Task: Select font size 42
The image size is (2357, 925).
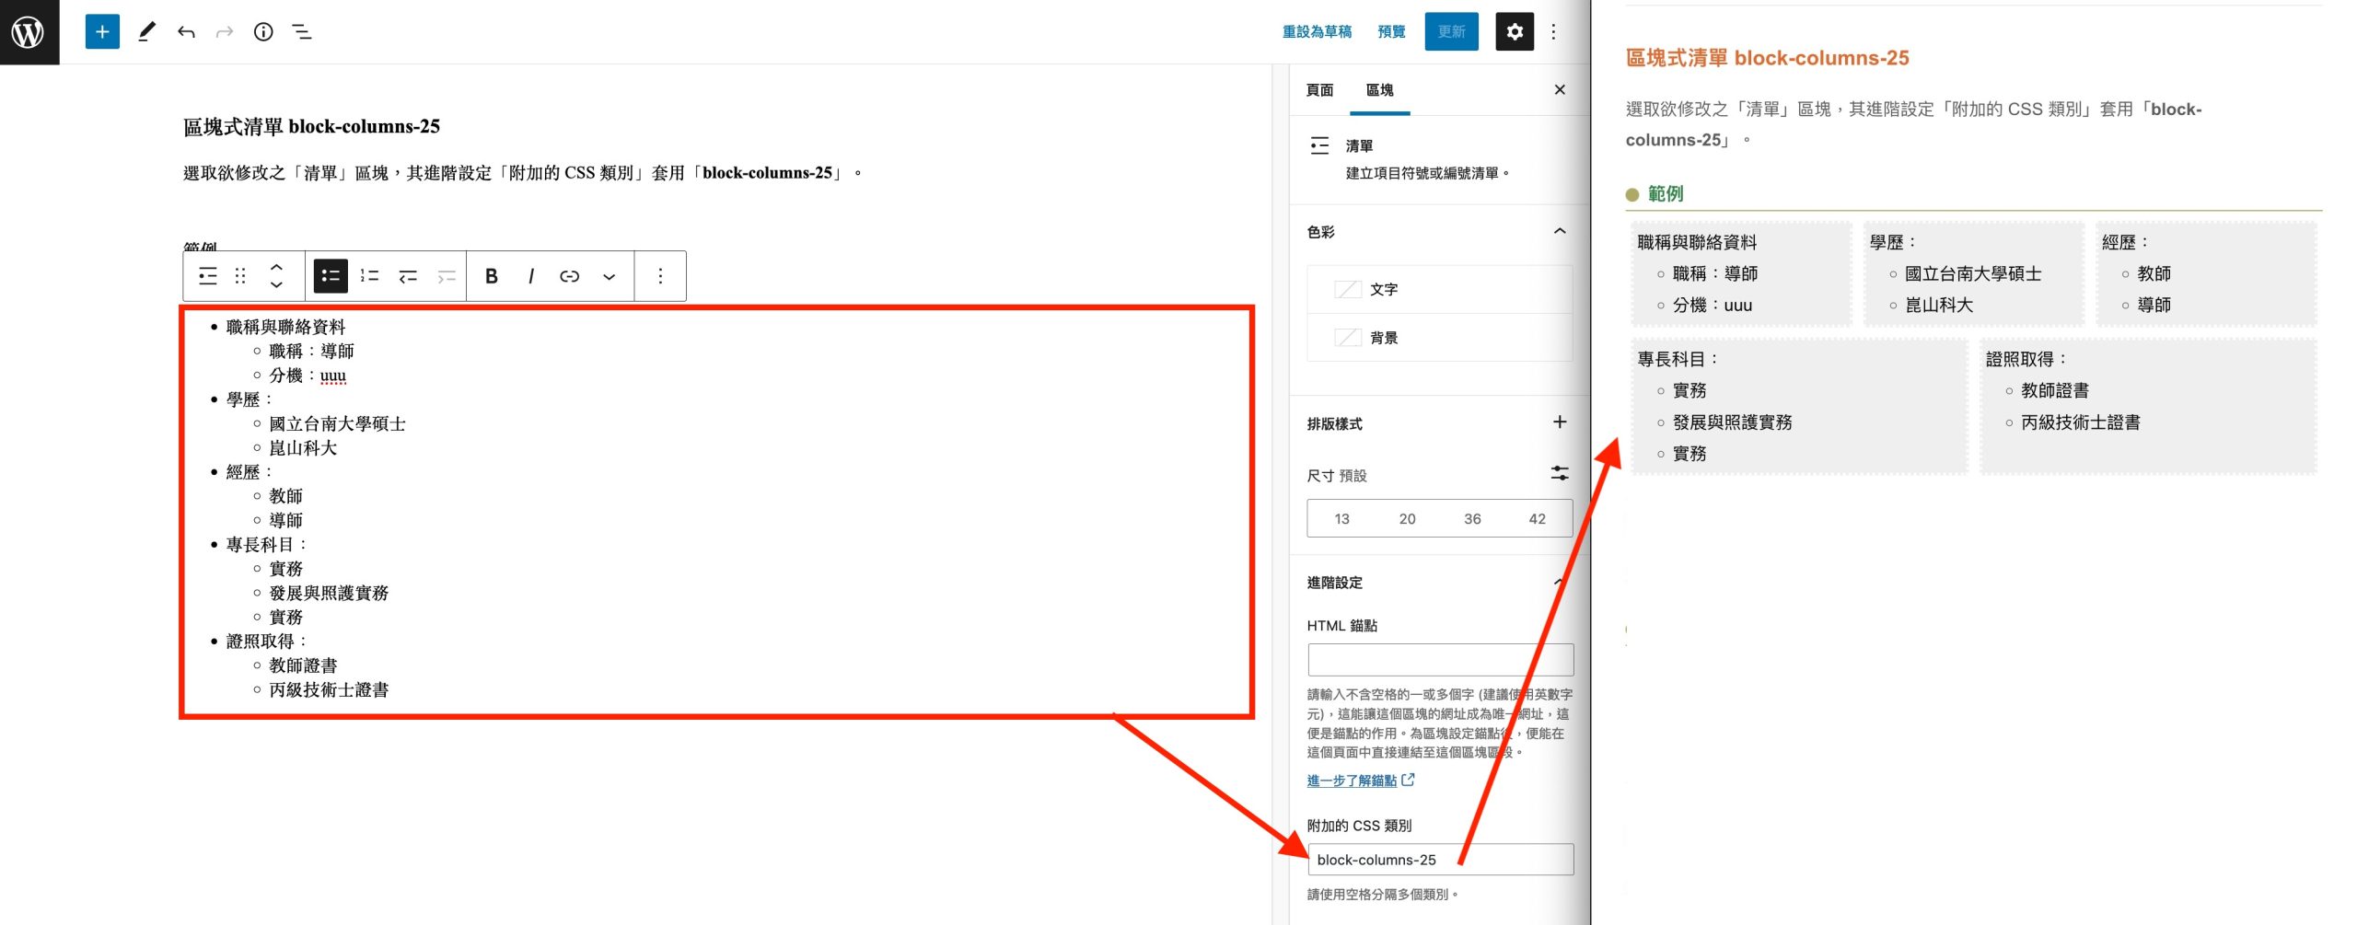Action: pos(1537,519)
